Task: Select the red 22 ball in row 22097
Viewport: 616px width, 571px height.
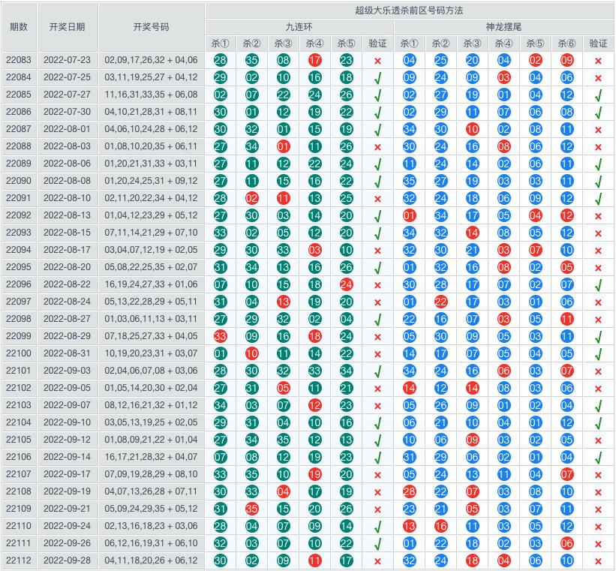Action: tap(440, 302)
